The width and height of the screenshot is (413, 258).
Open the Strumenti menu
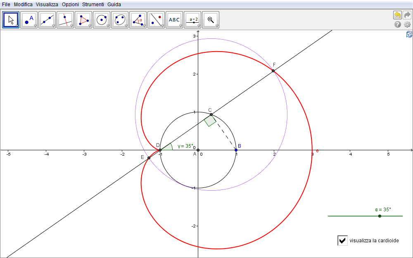[x=93, y=5]
